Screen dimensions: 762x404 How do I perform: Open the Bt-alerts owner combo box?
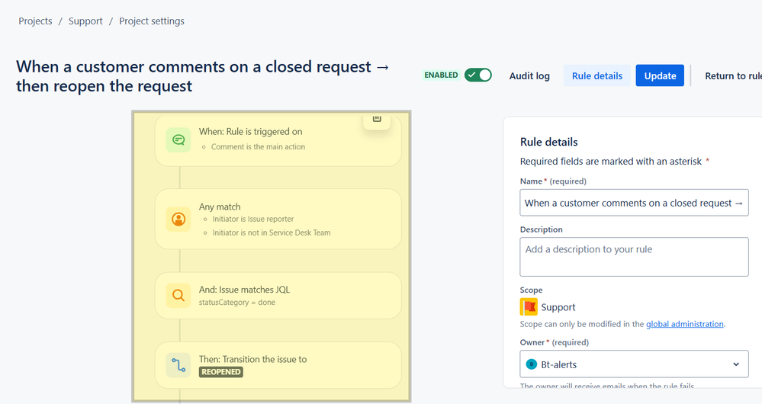tap(634, 364)
